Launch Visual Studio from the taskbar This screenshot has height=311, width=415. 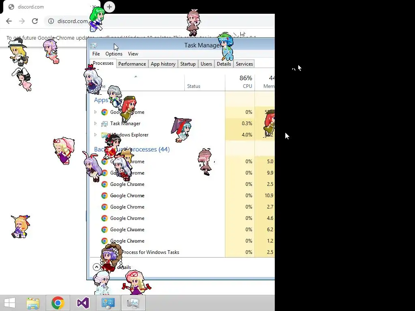[83, 303]
